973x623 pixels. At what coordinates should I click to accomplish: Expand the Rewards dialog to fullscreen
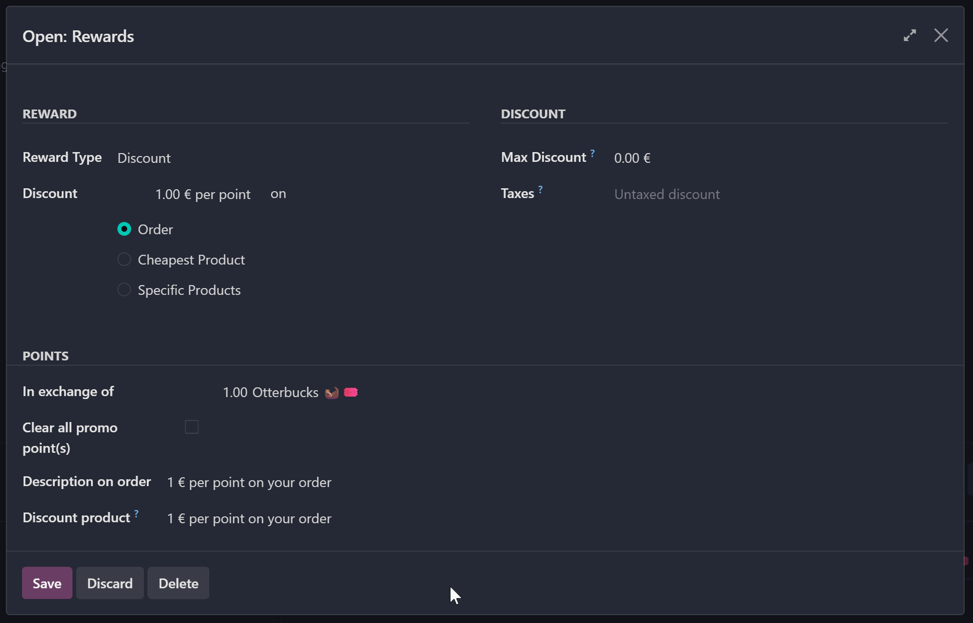(910, 35)
